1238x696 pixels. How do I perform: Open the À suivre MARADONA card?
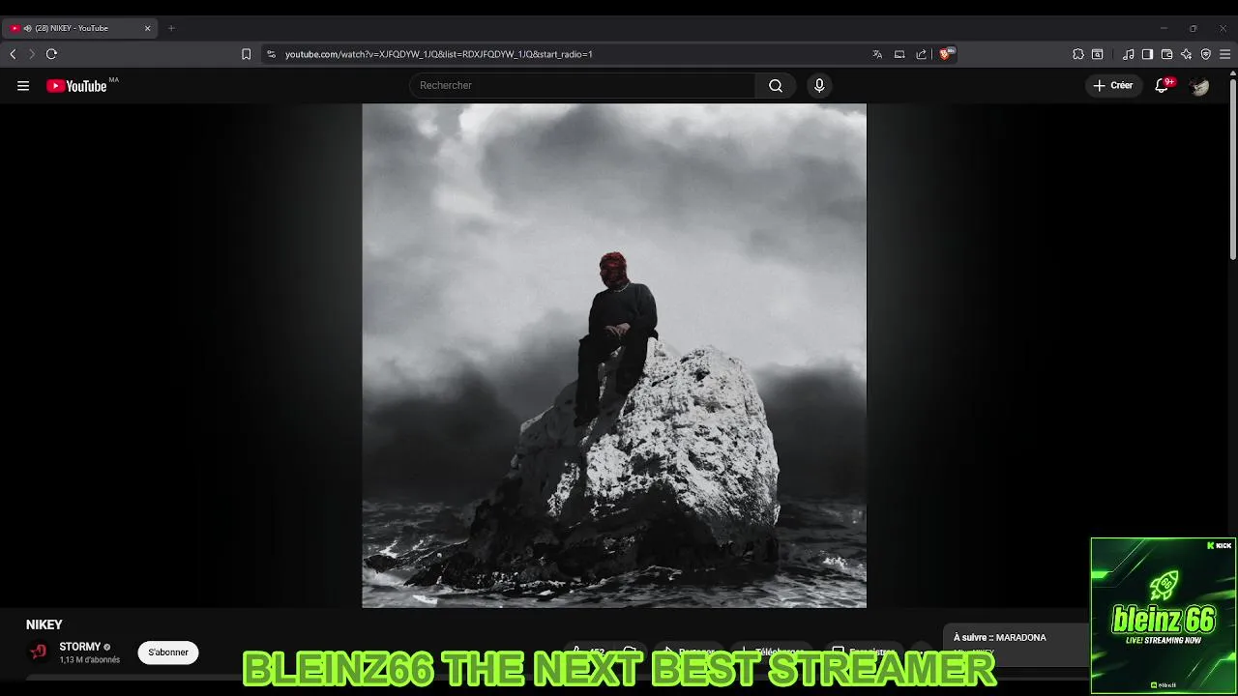[x=1016, y=643]
